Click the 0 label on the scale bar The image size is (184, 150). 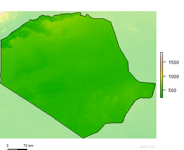(x=7, y=146)
